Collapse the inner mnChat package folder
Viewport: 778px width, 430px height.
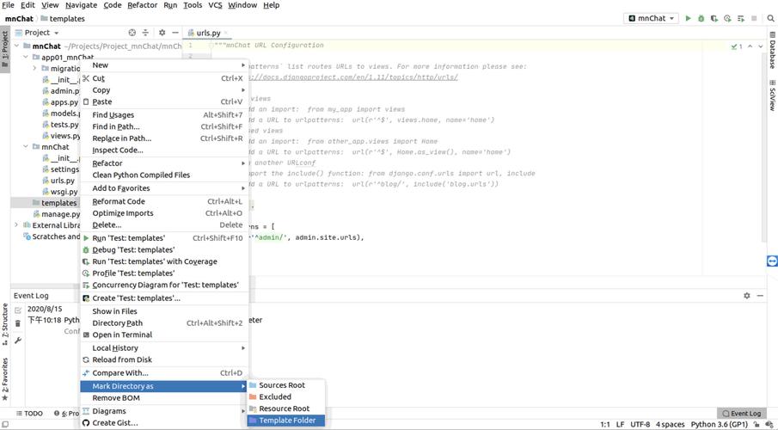[x=25, y=147]
